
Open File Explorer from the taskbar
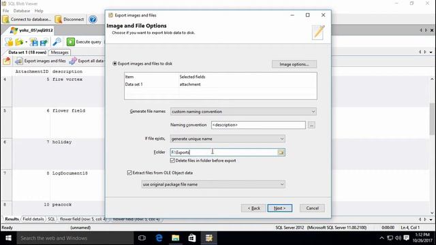pos(176,238)
